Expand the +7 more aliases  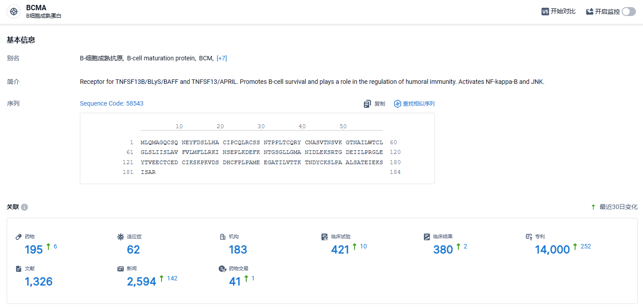222,58
